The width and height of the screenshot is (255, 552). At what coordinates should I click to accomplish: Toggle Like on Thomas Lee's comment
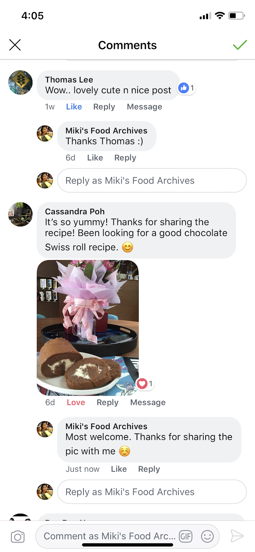74,107
